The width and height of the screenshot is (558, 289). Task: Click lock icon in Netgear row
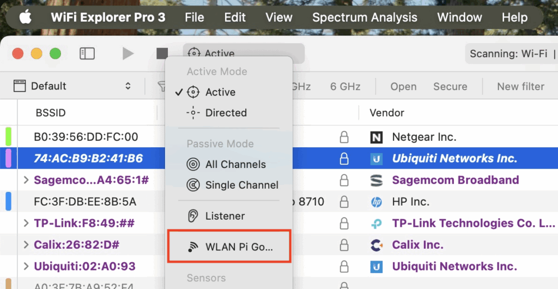[344, 137]
